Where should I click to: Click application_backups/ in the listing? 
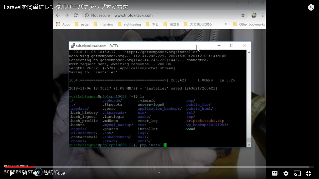click(159, 109)
